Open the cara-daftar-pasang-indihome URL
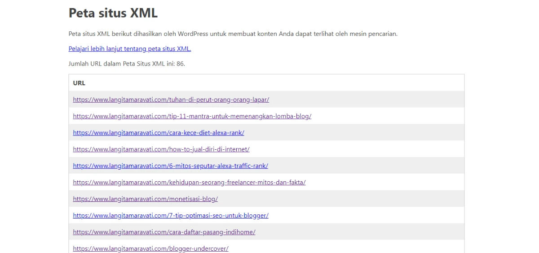The width and height of the screenshot is (539, 253). 164,232
